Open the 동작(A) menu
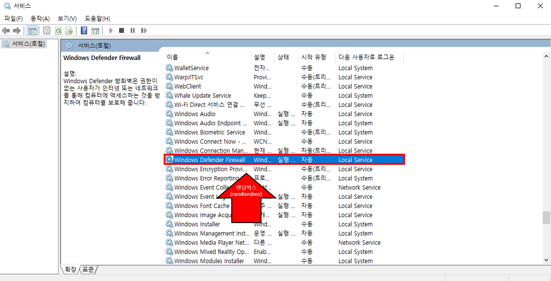This screenshot has width=551, height=281. point(40,19)
